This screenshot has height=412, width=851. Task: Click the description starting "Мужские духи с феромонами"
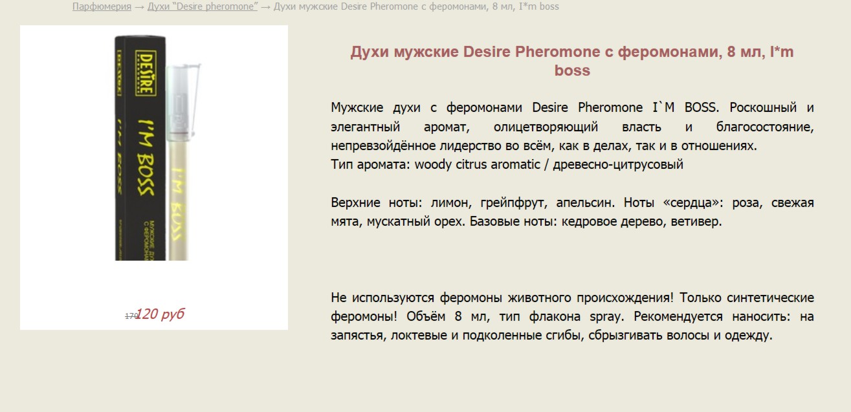click(572, 127)
